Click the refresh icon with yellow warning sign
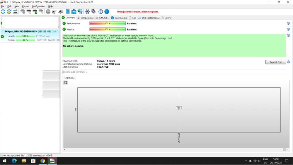The image size is (293, 165). point(9,12)
